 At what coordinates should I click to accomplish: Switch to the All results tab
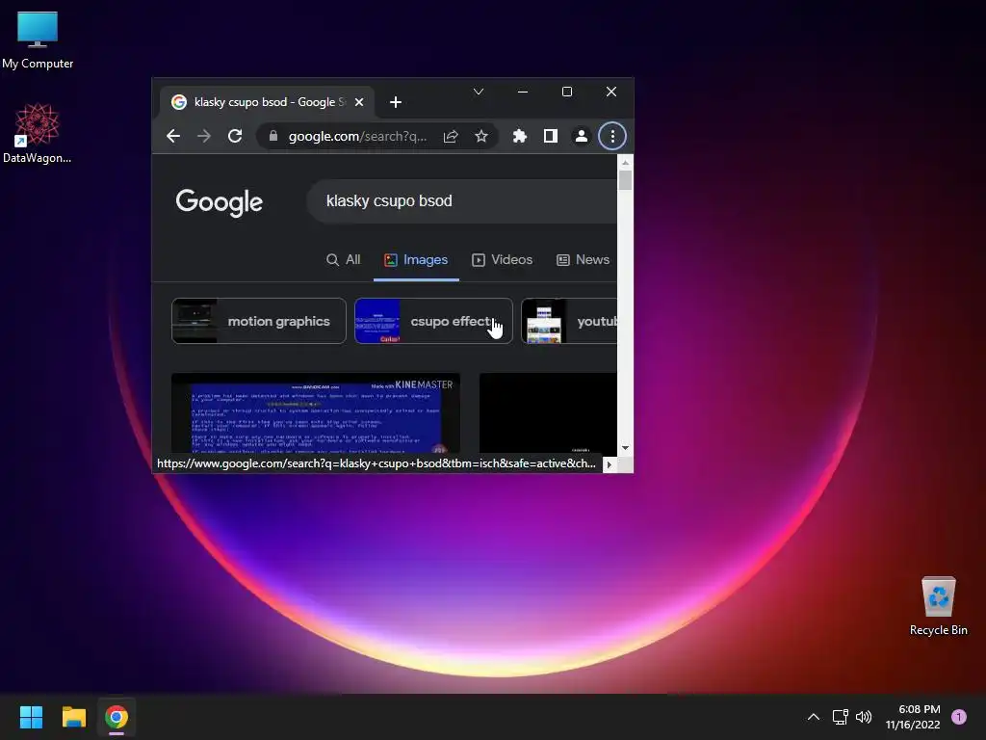tap(344, 259)
